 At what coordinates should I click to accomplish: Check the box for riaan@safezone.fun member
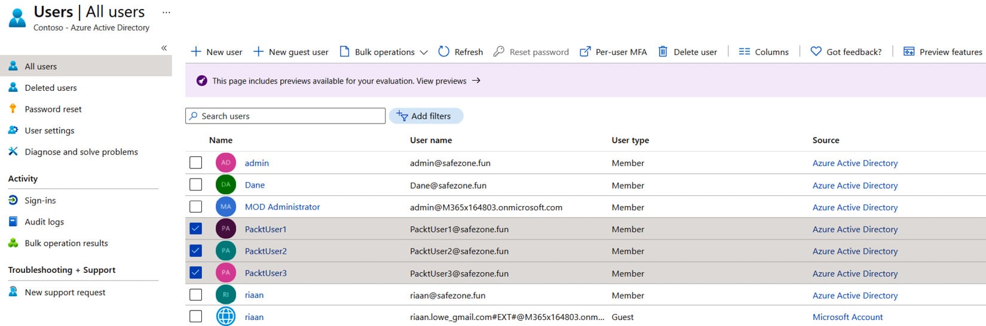196,295
